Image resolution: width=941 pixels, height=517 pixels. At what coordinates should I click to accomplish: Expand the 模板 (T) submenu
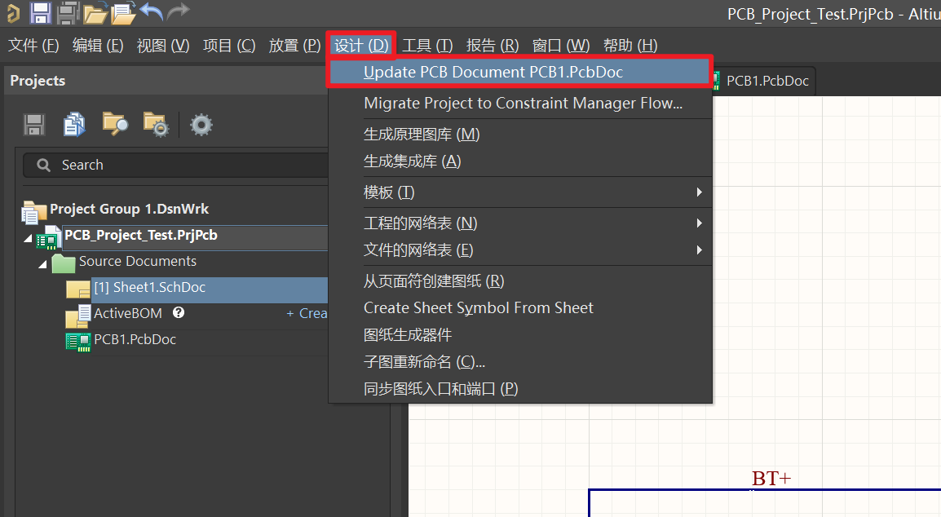coord(519,192)
